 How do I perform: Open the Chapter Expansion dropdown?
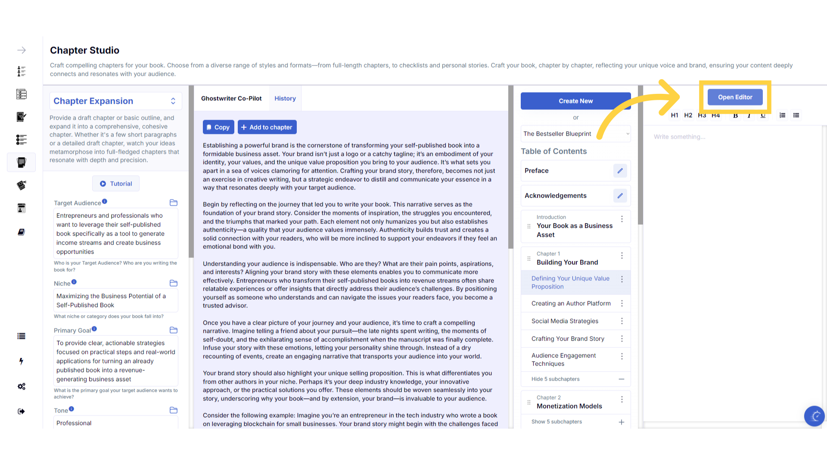coord(115,101)
